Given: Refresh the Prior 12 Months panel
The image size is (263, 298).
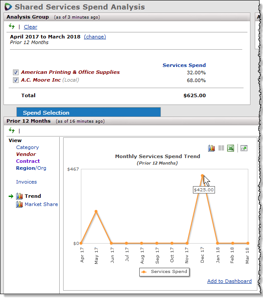Looking at the screenshot, I should click(12, 130).
